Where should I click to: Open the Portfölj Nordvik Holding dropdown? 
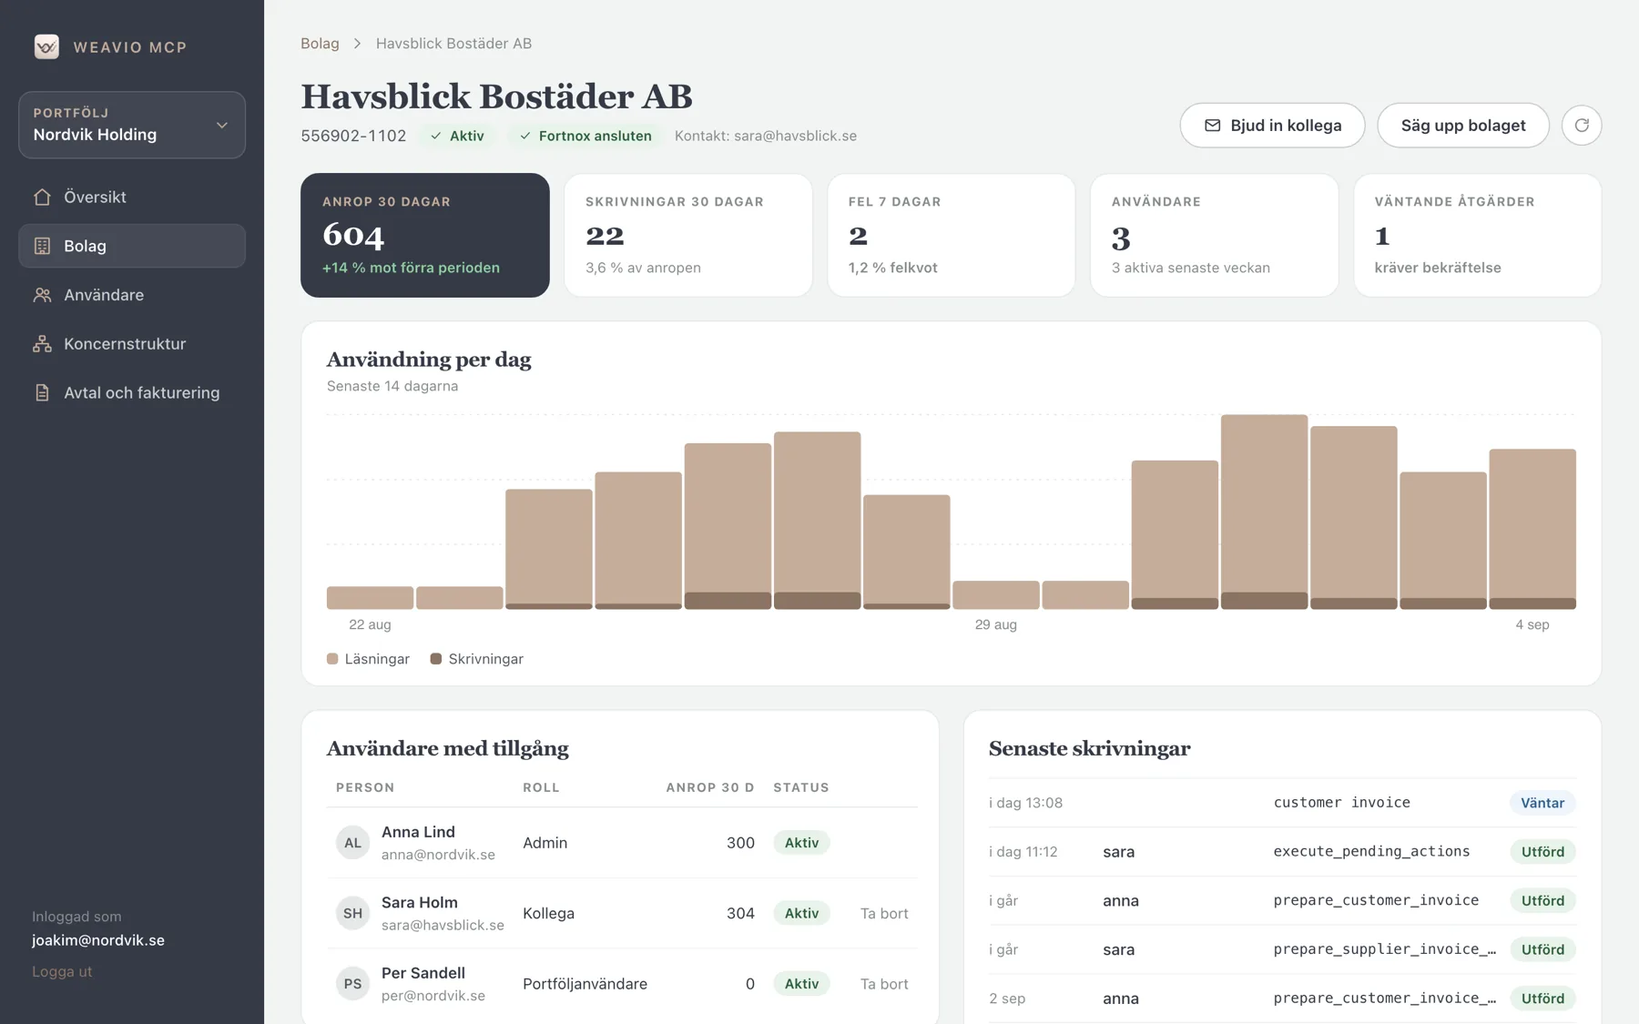tap(132, 125)
